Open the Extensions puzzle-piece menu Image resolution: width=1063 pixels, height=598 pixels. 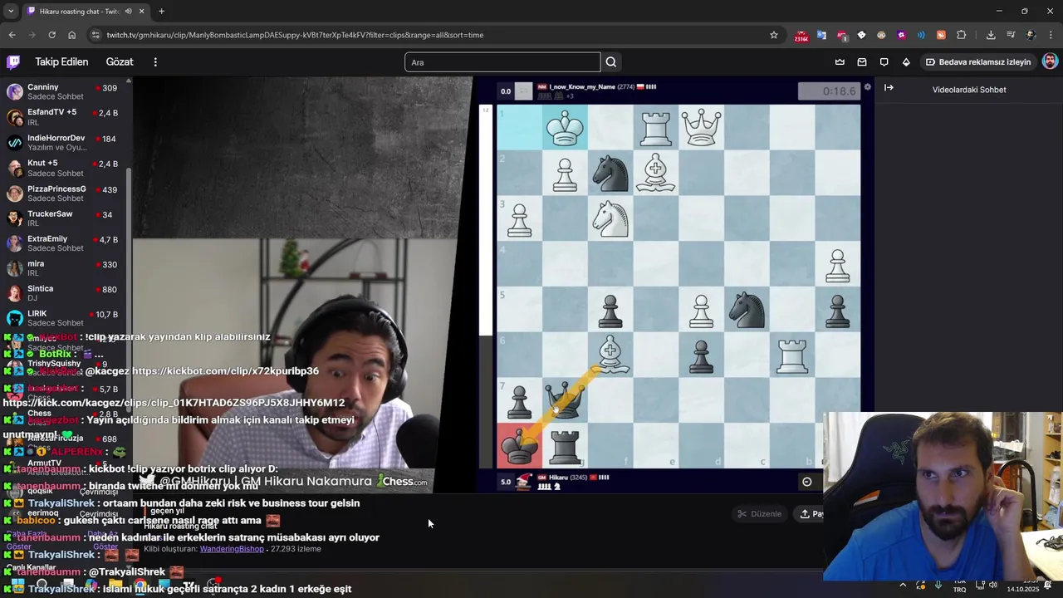[962, 35]
